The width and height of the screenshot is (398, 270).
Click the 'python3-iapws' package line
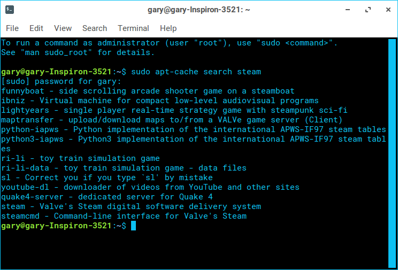pos(194,144)
